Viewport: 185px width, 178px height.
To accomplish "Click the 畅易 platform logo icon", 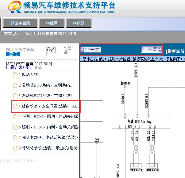I will coord(15,7).
